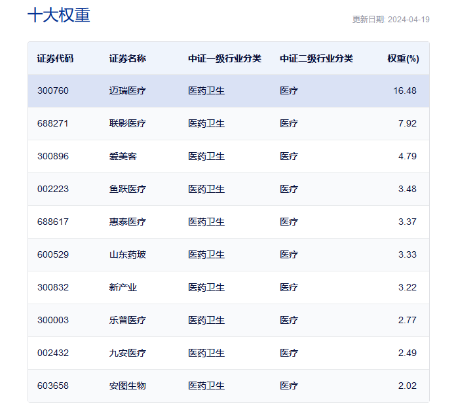
Task: Click the 联影医疗 name cell
Action: 127,123
